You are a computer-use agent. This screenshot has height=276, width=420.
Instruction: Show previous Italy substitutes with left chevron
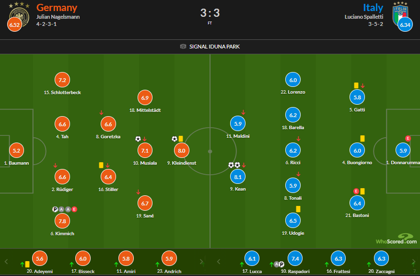tap(219, 262)
